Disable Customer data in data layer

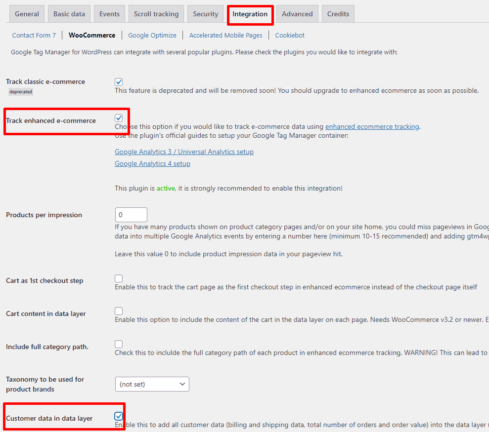[118, 416]
